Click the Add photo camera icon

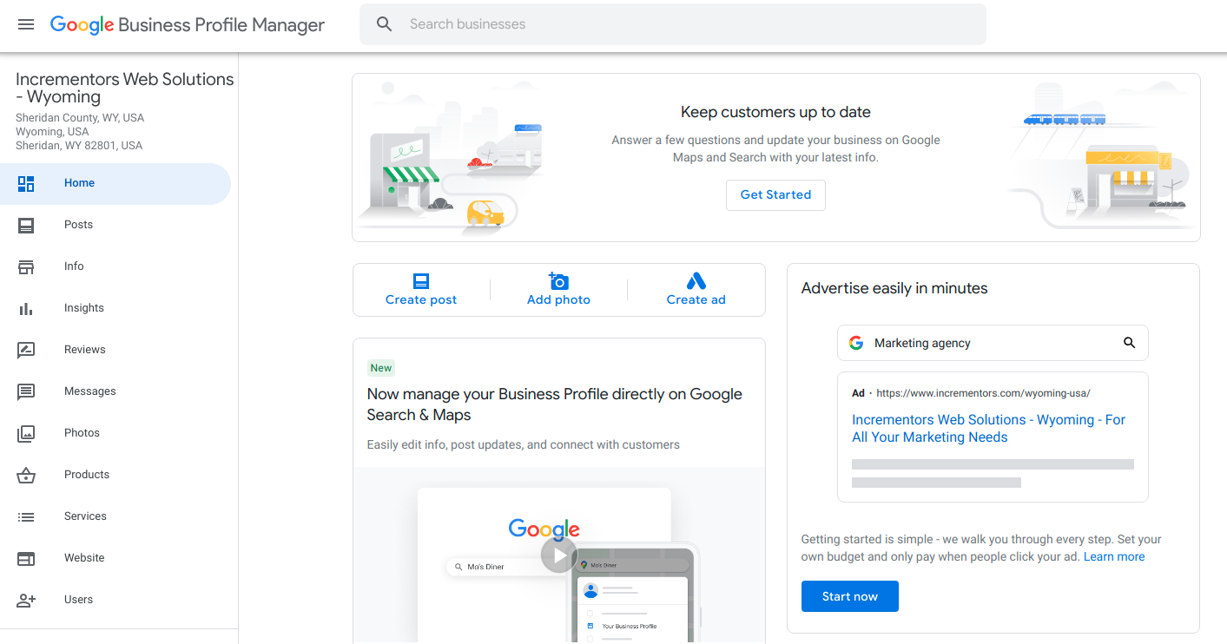[558, 280]
